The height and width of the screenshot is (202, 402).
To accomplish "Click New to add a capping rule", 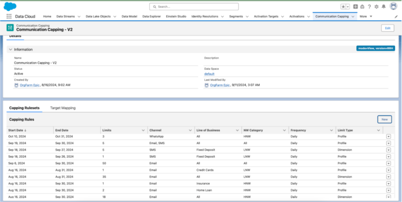I will (384, 119).
